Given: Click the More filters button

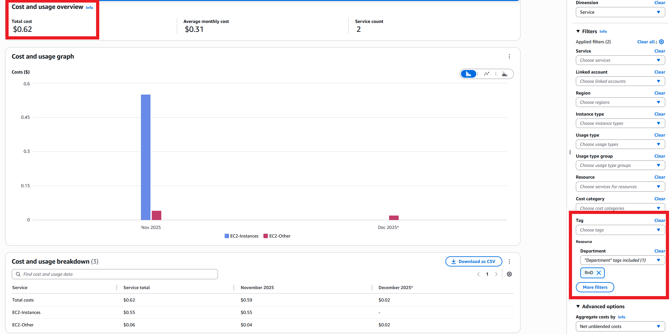Looking at the screenshot, I should click(595, 287).
